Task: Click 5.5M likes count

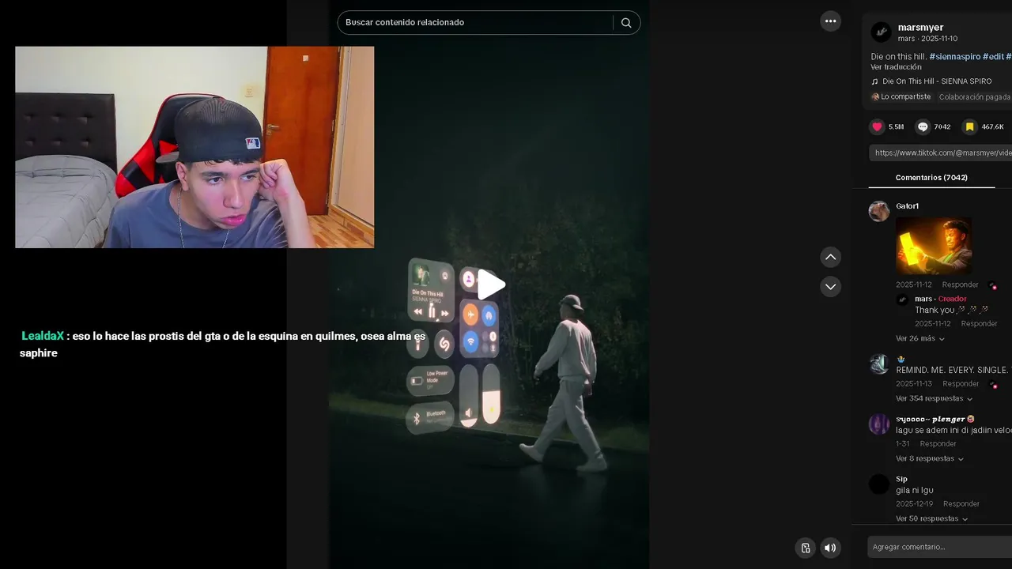Action: tap(896, 126)
